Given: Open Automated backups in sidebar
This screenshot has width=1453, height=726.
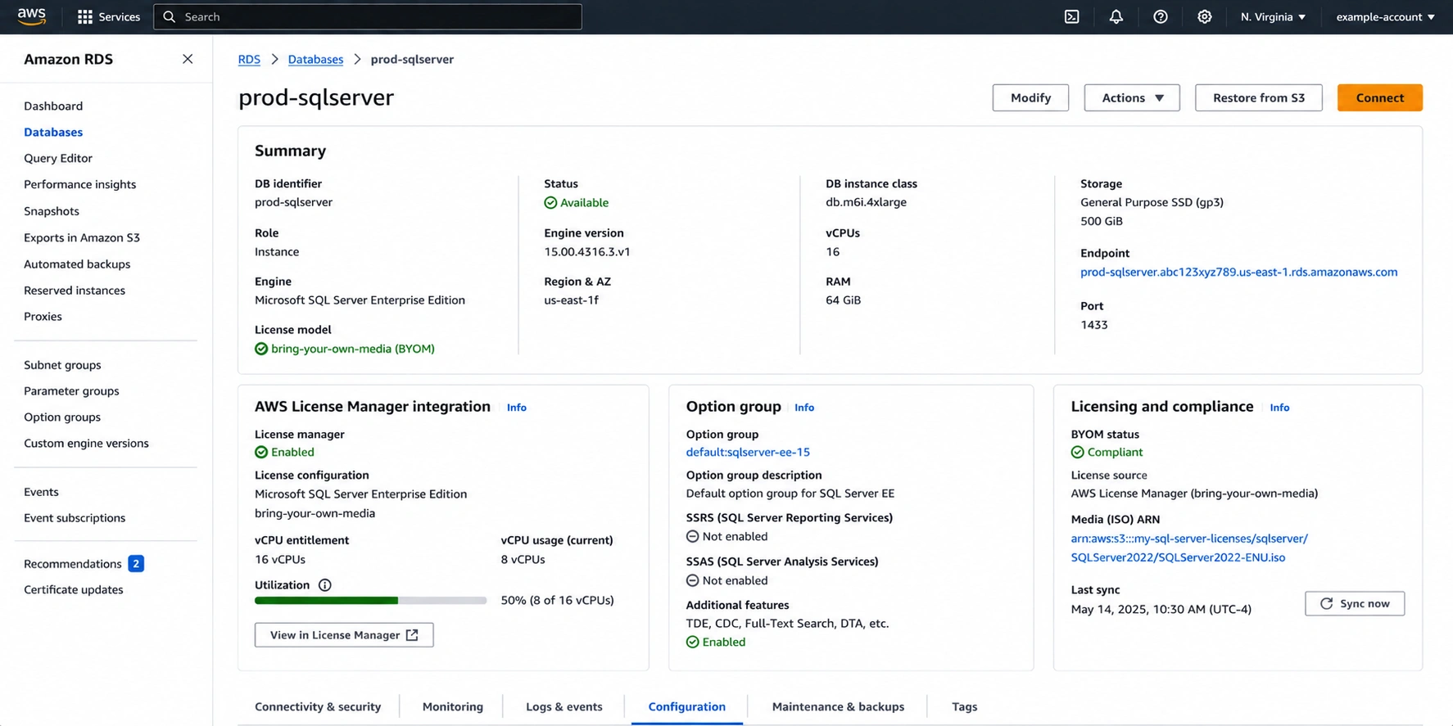Looking at the screenshot, I should pos(77,264).
